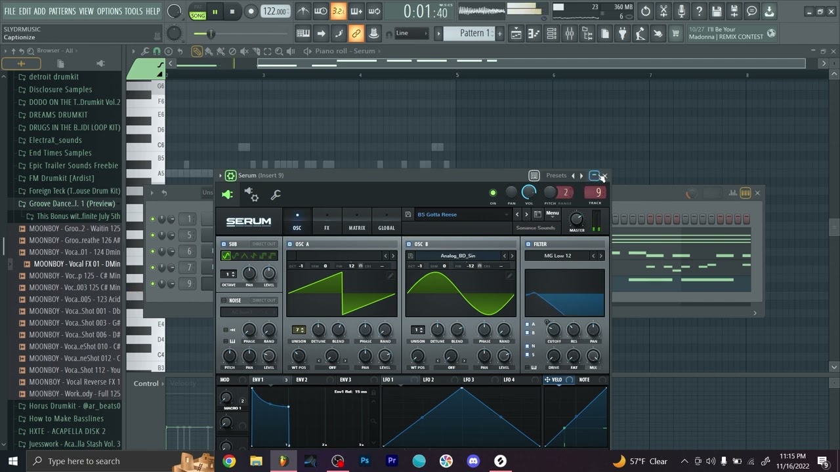840x472 pixels.
Task: Open the mixer view icon
Action: 569,33
